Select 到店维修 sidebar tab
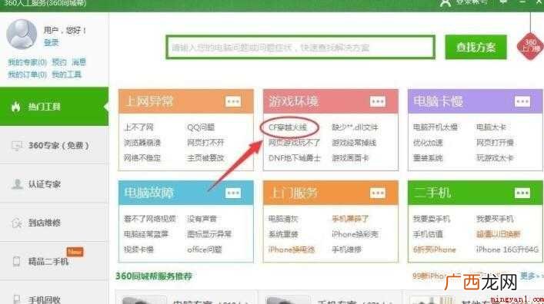This screenshot has height=304, width=544. (x=54, y=223)
